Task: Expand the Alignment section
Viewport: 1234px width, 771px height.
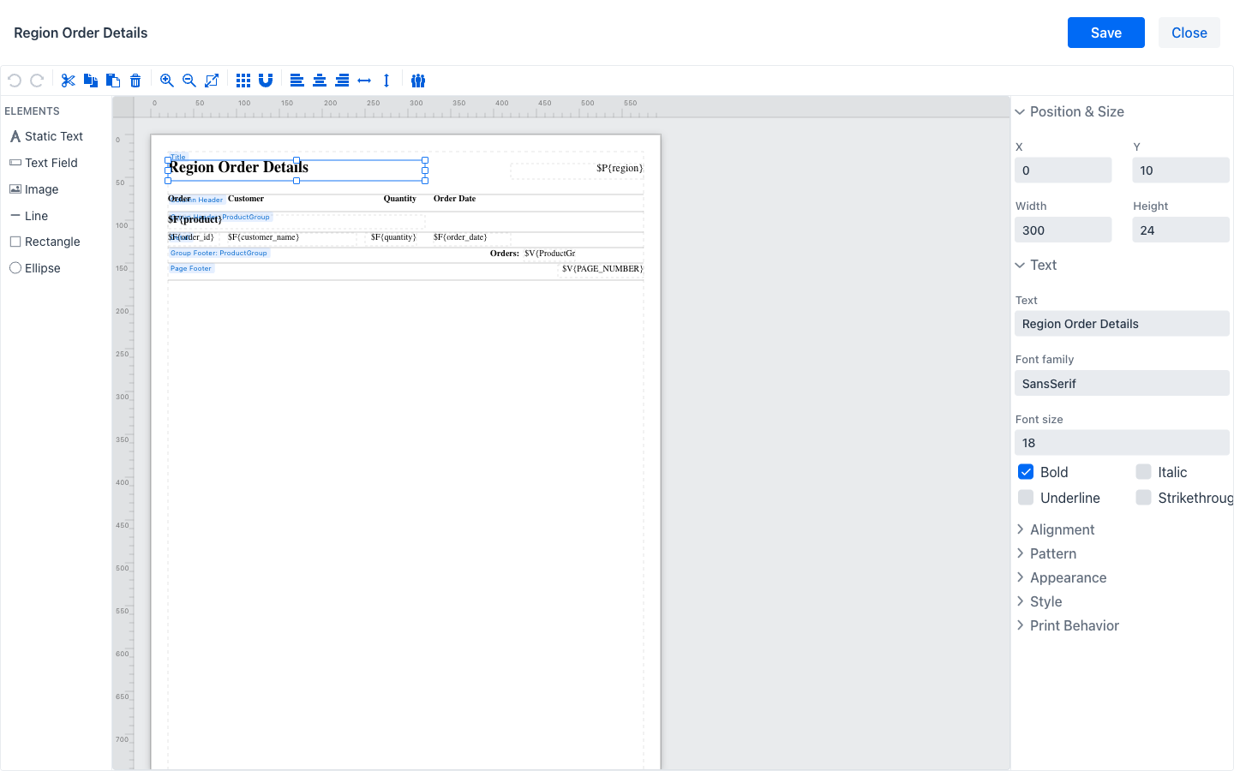Action: (1055, 529)
